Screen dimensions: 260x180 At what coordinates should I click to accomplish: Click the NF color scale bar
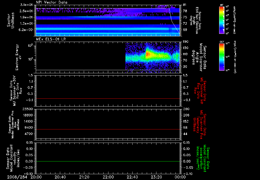(222, 20)
